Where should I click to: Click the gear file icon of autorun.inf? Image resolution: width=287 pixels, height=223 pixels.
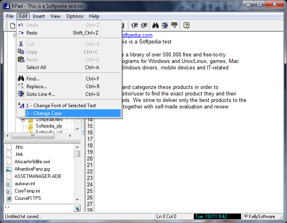click(x=9, y=184)
